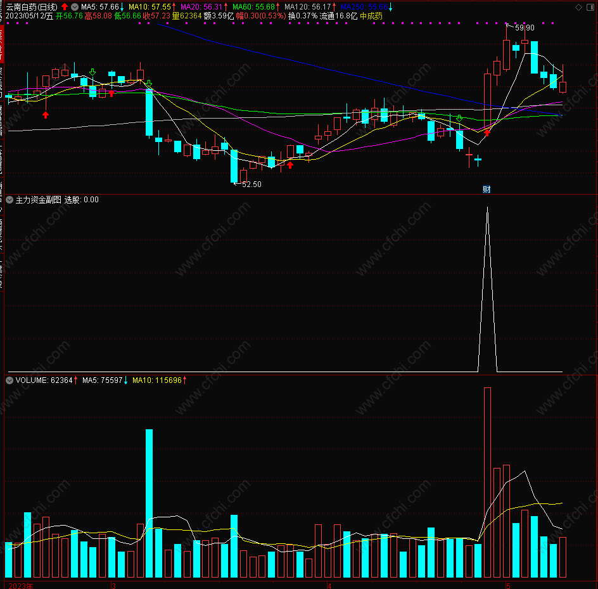Click the month 5 axis marker

click(508, 586)
